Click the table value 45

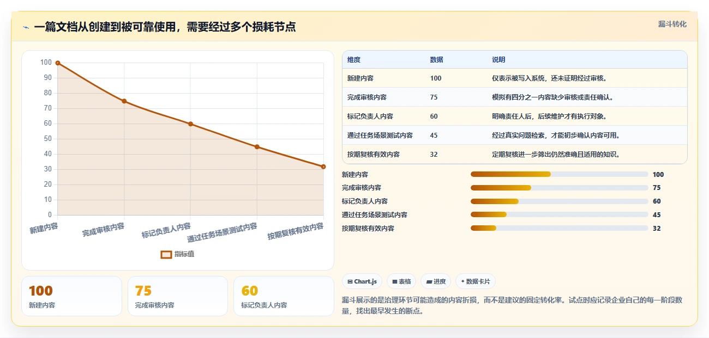(434, 136)
